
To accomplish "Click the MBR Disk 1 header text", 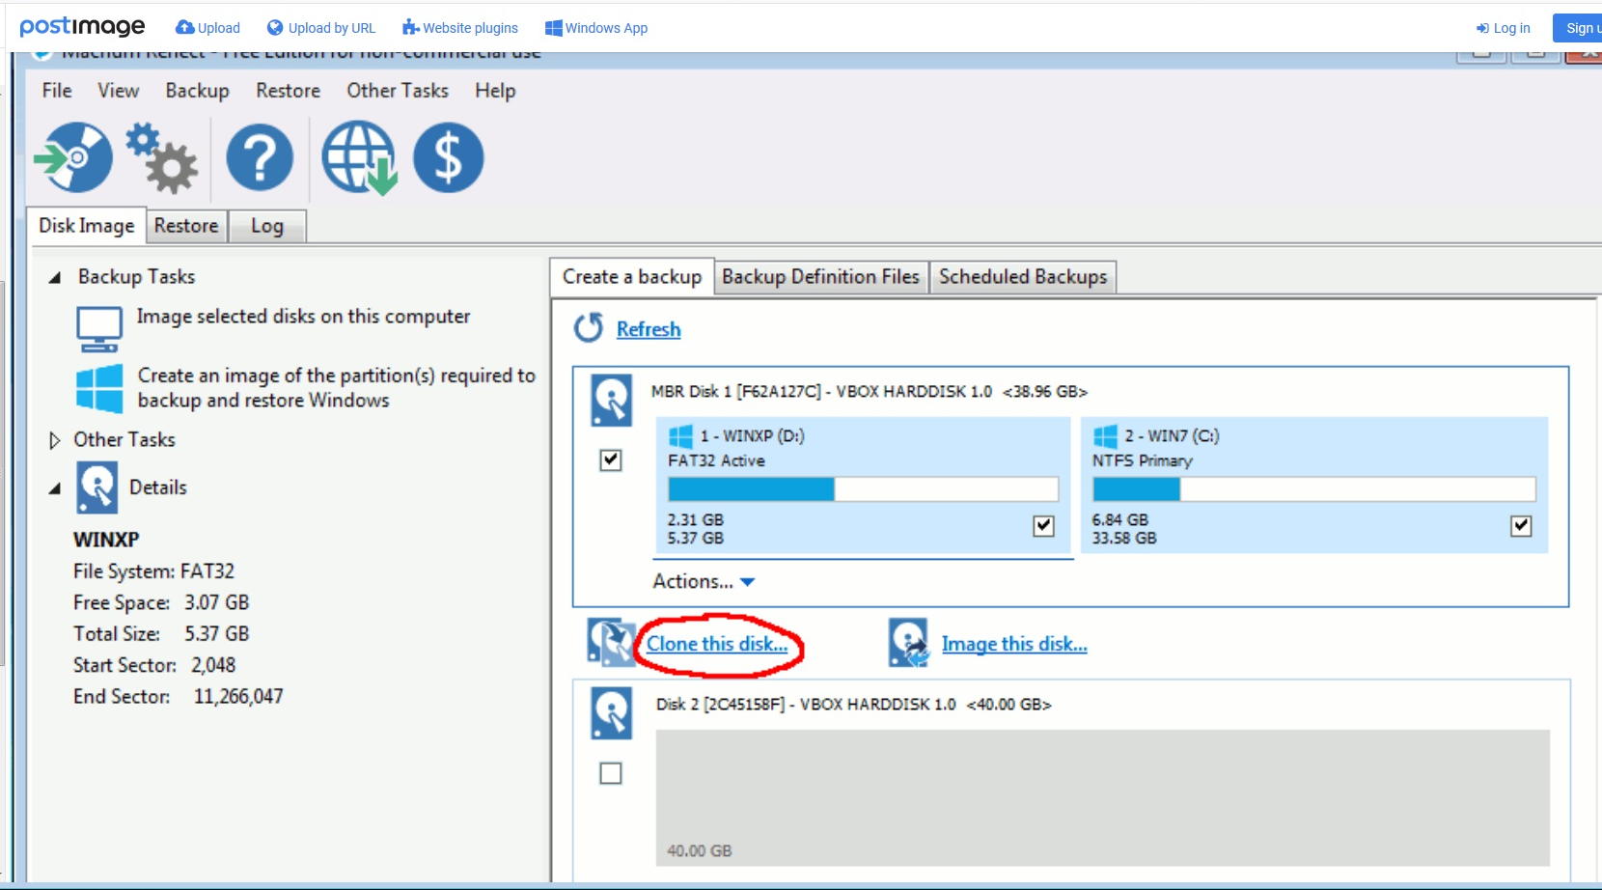I will click(x=869, y=392).
